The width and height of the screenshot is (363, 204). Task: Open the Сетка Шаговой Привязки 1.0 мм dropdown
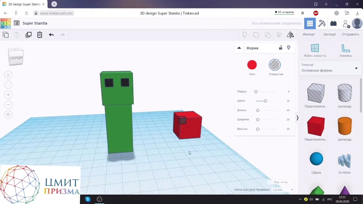(x=283, y=190)
